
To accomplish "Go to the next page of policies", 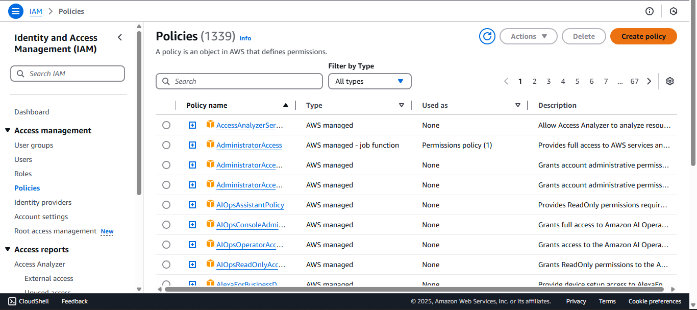I will pyautogui.click(x=649, y=81).
